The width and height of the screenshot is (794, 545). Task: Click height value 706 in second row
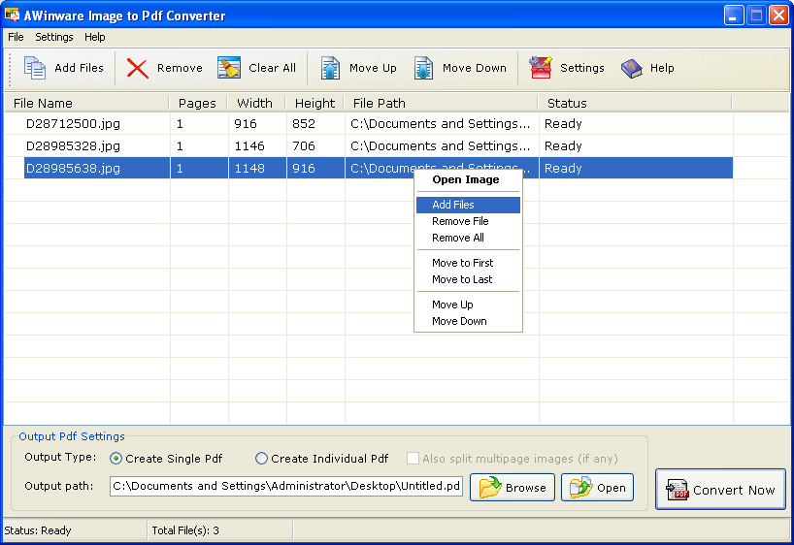tap(304, 146)
